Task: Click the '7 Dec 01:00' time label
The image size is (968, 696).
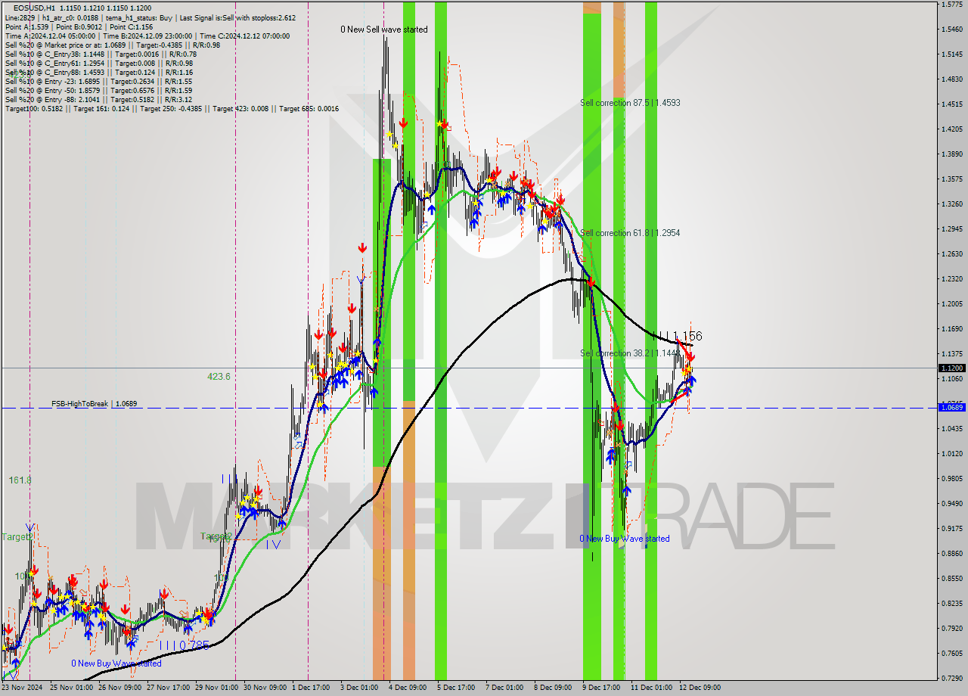Action: [505, 688]
